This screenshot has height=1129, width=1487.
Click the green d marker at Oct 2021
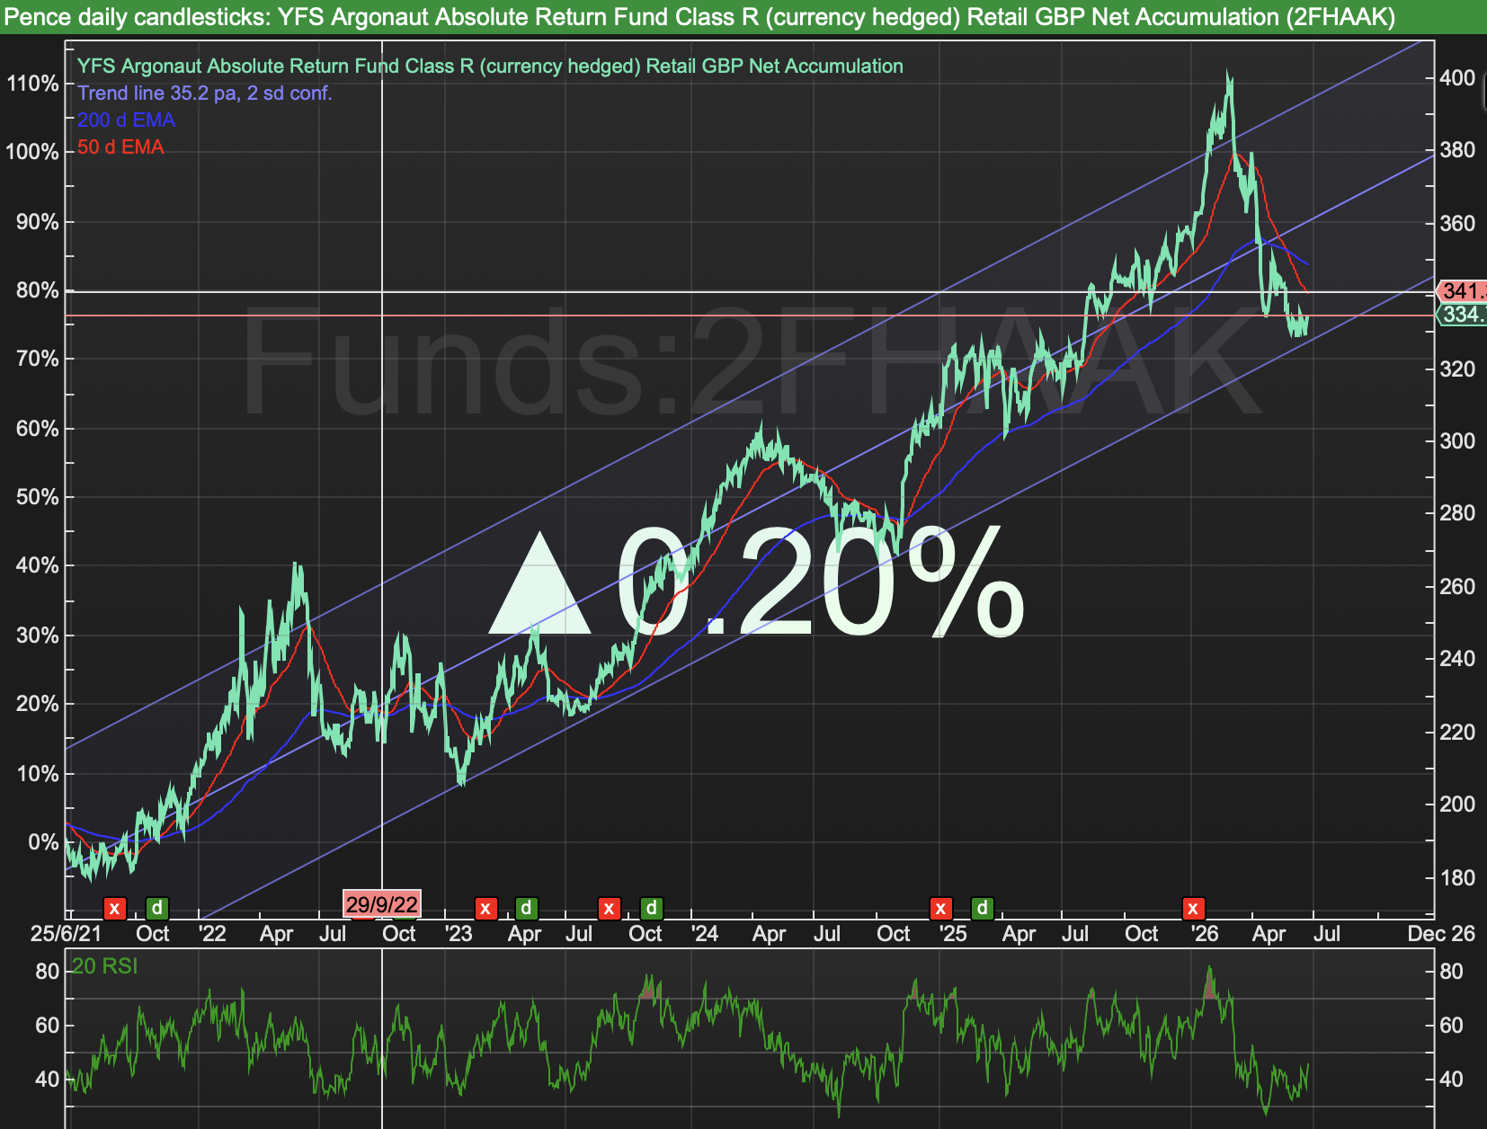click(156, 909)
